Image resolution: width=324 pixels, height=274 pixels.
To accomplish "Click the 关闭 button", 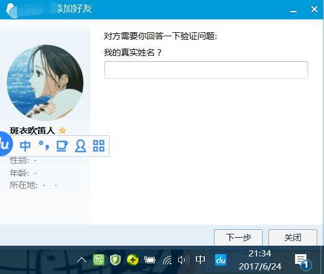I will coord(293,238).
